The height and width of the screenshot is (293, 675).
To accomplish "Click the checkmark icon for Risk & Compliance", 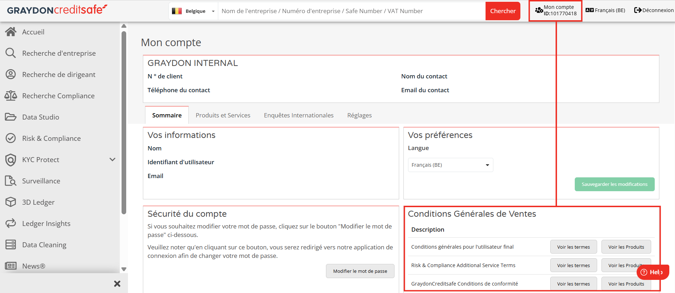I will pos(11,138).
